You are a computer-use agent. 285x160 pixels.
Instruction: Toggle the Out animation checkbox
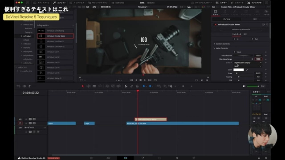point(252,39)
